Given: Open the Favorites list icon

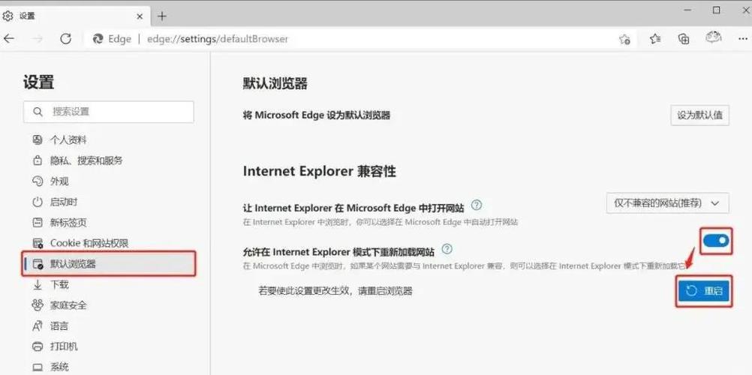Looking at the screenshot, I should click(x=655, y=39).
